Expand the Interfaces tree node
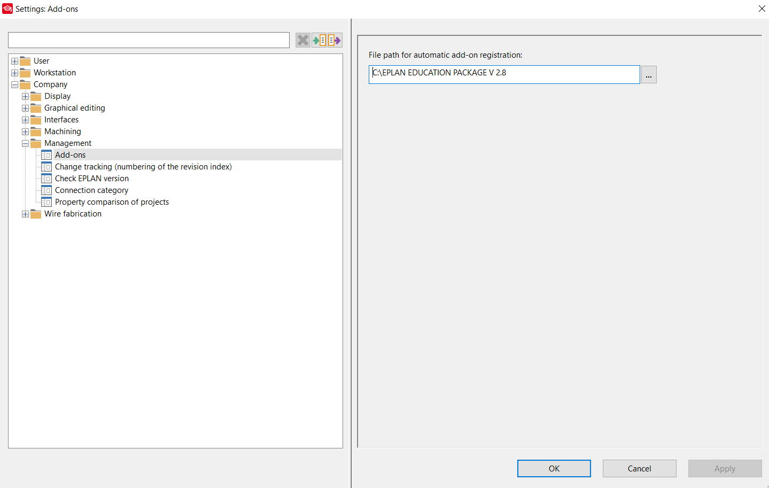 pos(25,120)
